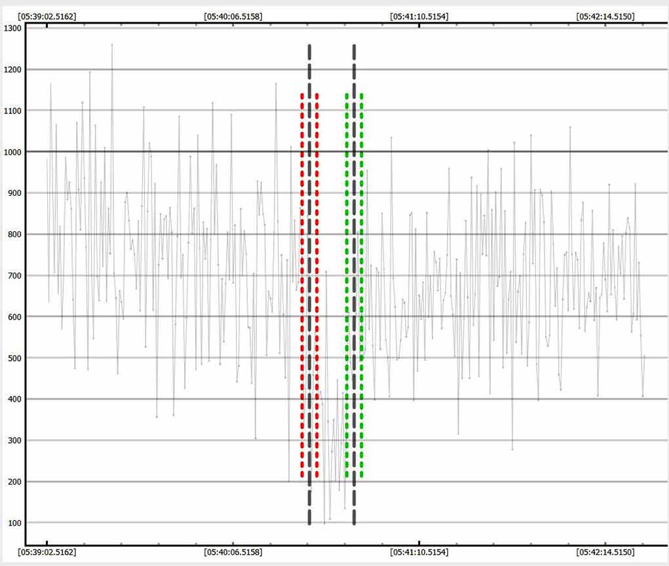Click the bottom time label 05:42:14.5150
669x566 pixels.
pos(605,552)
